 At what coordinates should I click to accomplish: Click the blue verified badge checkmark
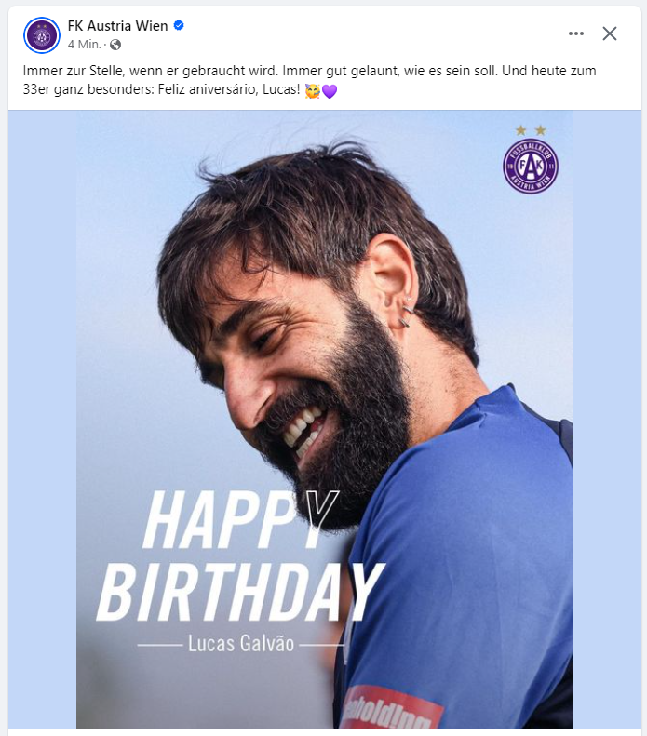179,26
